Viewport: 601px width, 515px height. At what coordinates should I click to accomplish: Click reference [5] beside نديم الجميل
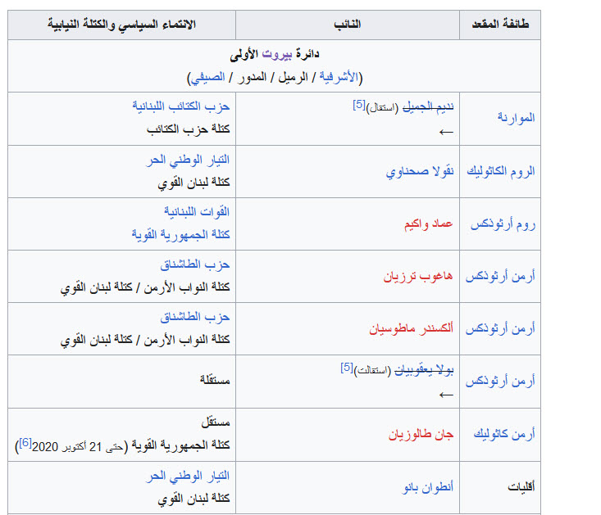[x=359, y=105]
